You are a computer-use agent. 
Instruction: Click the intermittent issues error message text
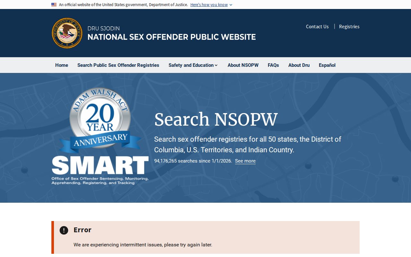[143, 245]
